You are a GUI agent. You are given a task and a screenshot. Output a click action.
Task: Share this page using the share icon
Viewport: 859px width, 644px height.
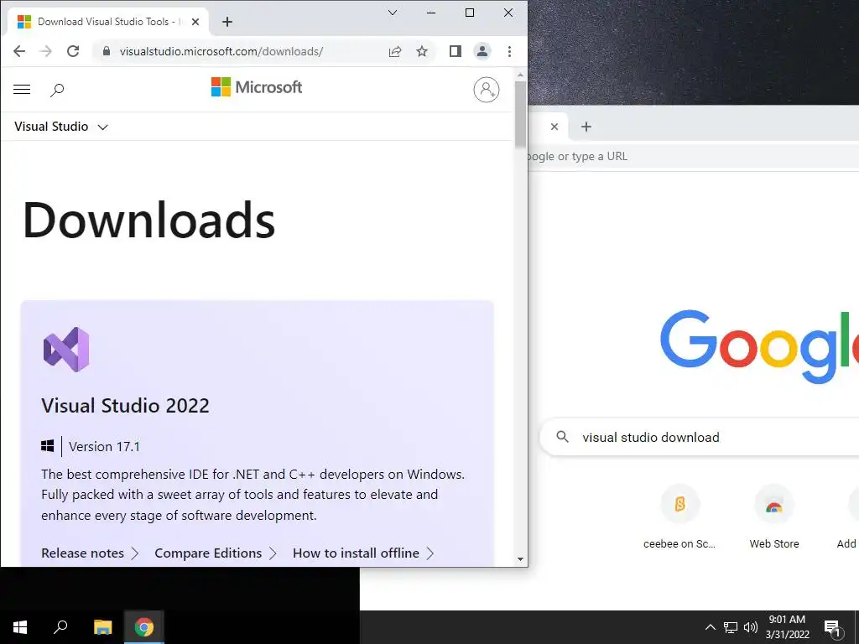tap(395, 51)
